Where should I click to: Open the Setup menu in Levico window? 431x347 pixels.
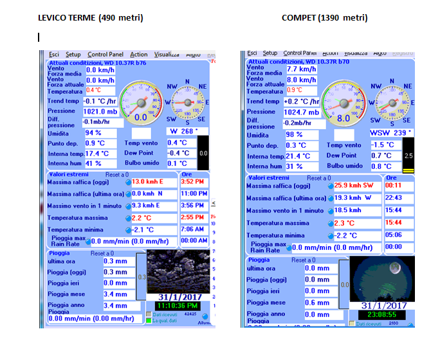click(x=73, y=55)
